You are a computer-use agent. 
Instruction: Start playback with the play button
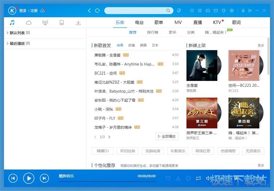pos(28,178)
